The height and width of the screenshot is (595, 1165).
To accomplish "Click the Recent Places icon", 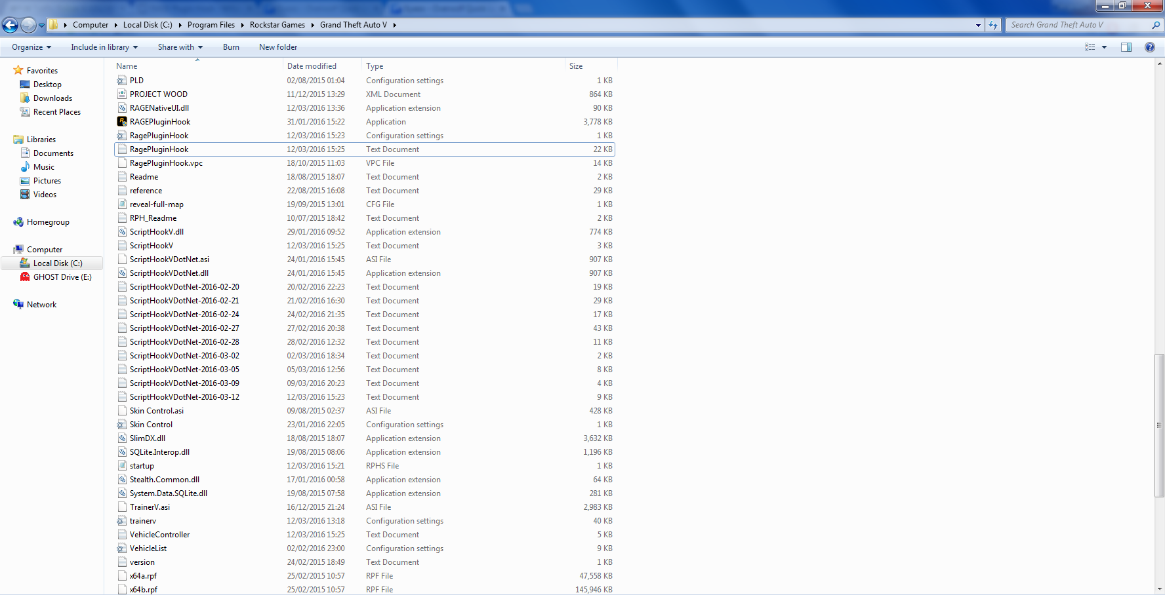I will [25, 112].
